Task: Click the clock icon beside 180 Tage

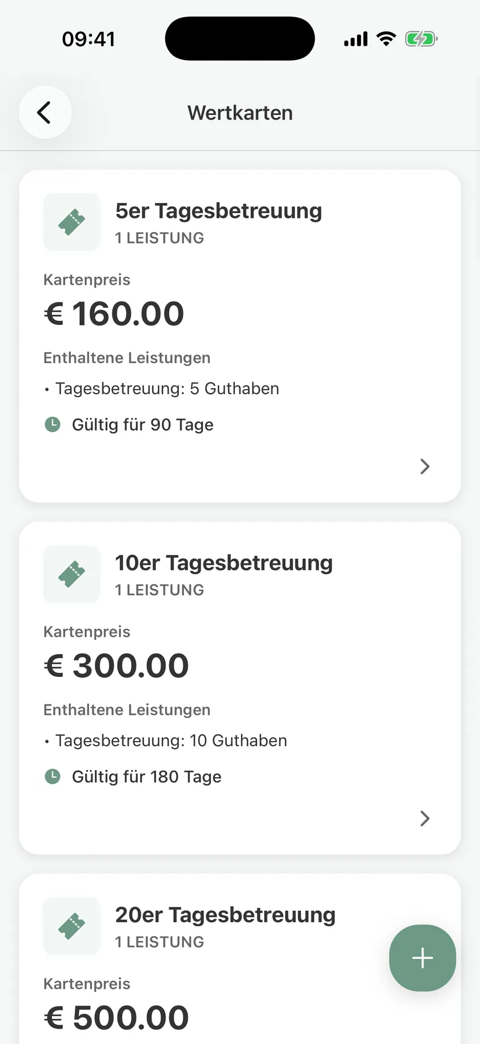Action: (x=53, y=776)
